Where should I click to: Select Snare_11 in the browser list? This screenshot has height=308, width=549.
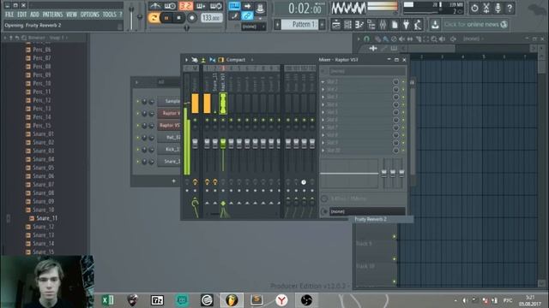tap(47, 218)
